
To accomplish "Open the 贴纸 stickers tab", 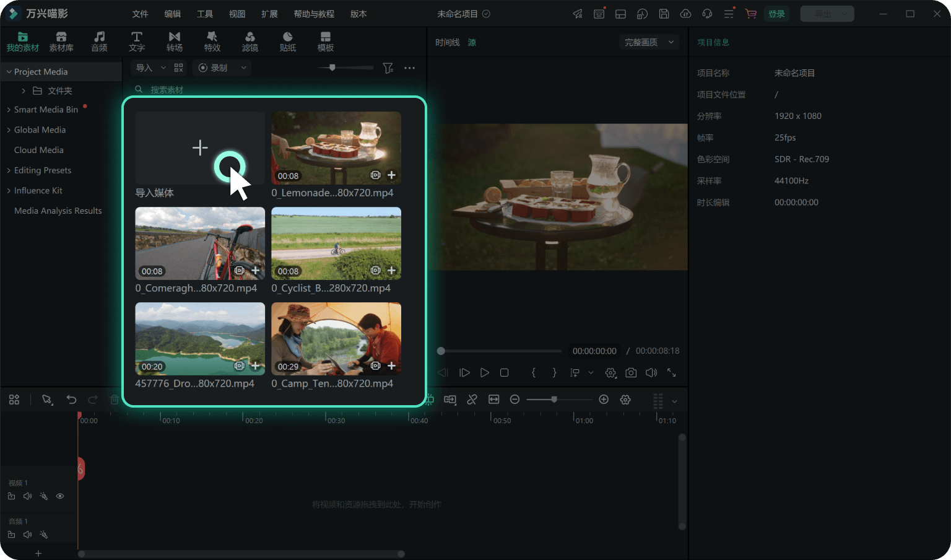I will [288, 42].
